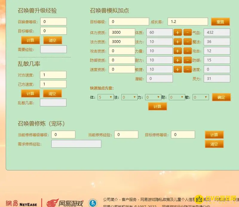The width and height of the screenshot is (239, 207).
Task: Click the 体质 value field showing 60
Action: (x=160, y=33)
